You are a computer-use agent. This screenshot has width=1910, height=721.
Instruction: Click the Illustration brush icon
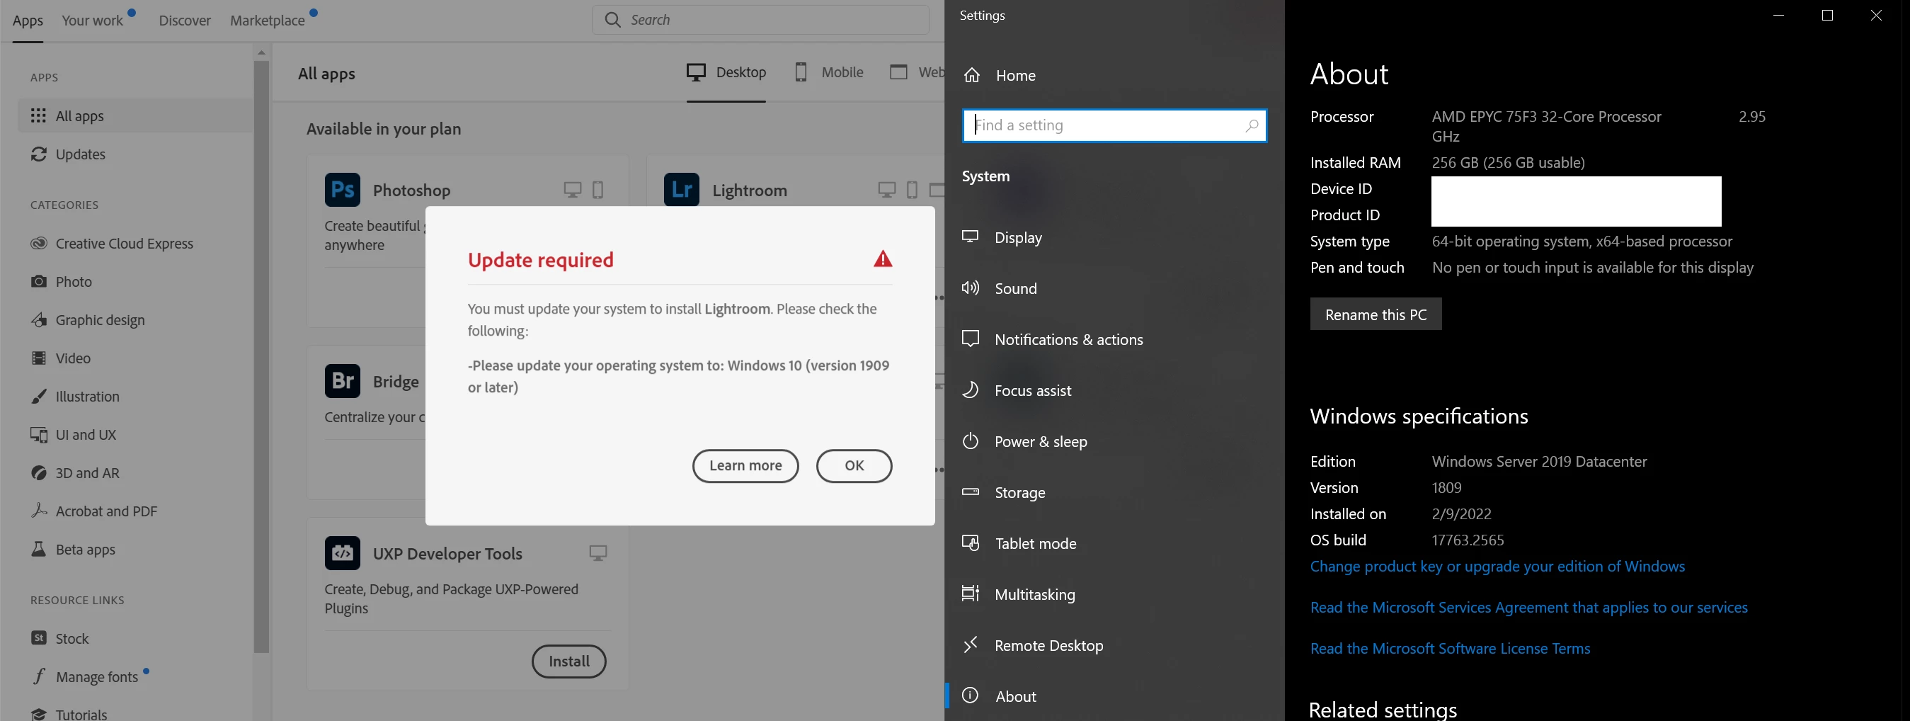pyautogui.click(x=38, y=396)
